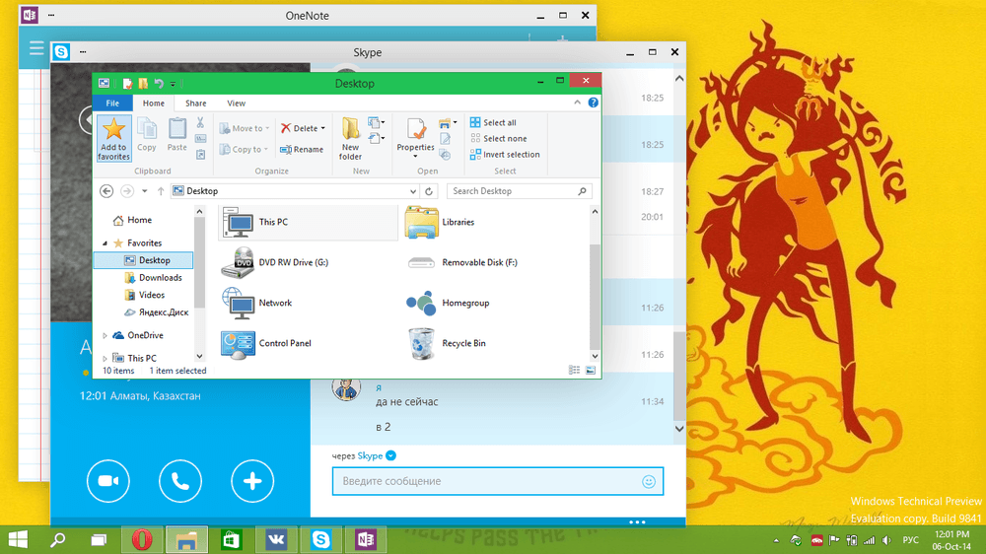The height and width of the screenshot is (554, 986).
Task: Create a New folder from ribbon
Action: 350,138
